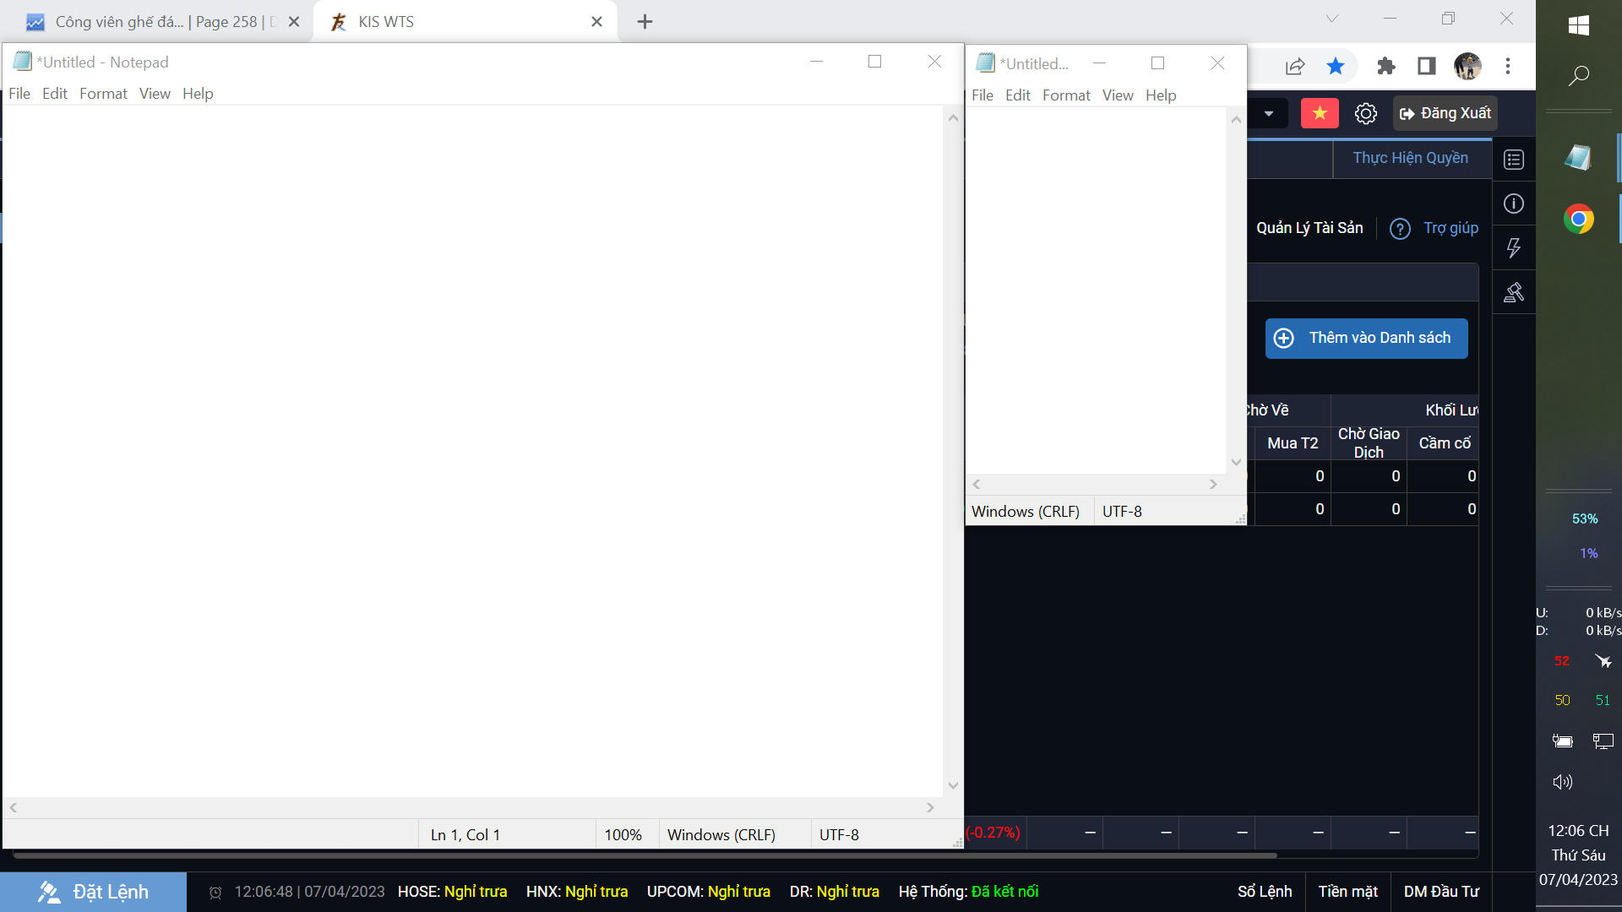Click the info circle sidebar icon
Screen dimensions: 1622x912
click(1514, 204)
